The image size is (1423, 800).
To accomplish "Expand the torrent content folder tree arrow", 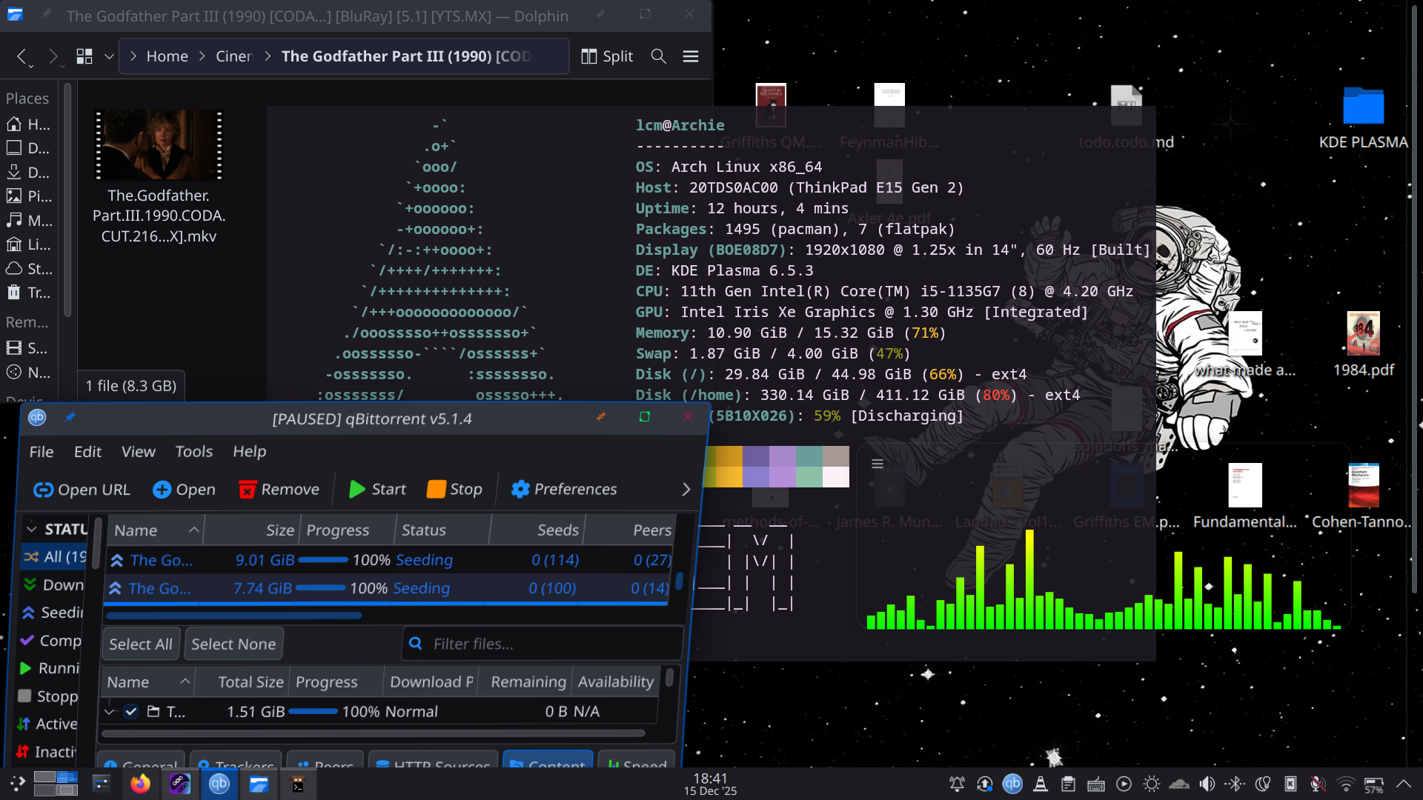I will [110, 712].
